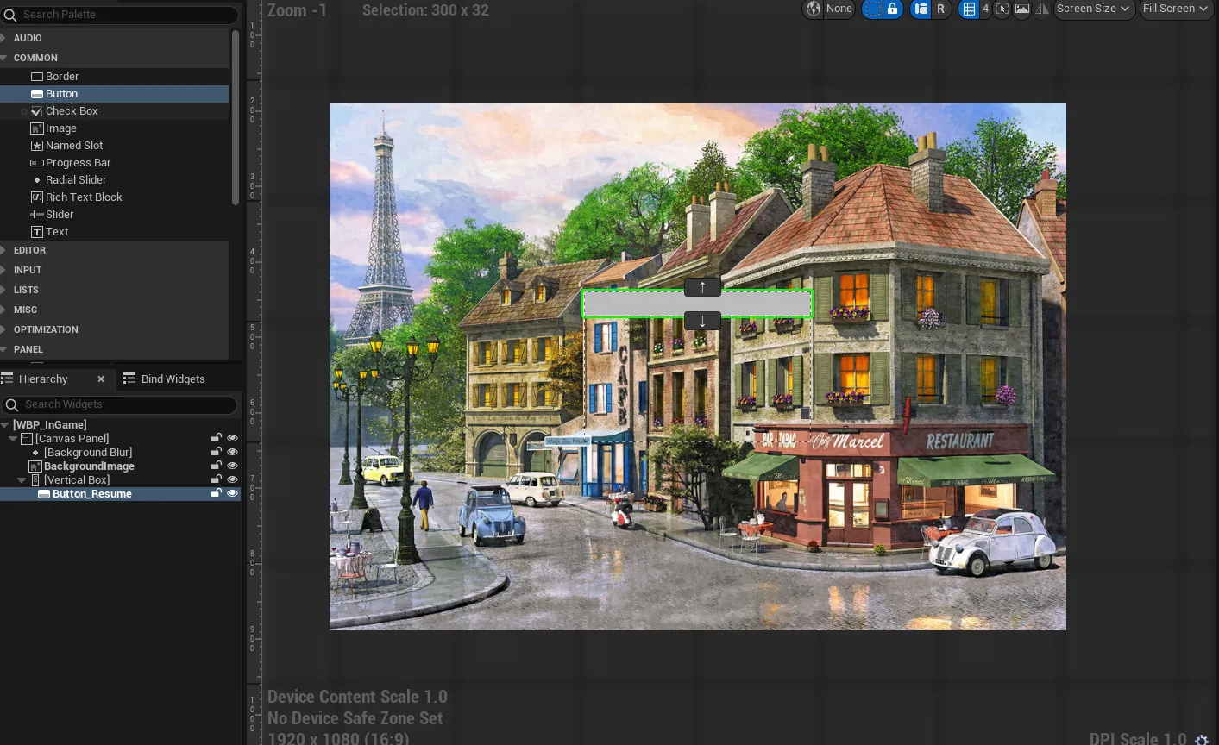Click the preview background image icon
Viewport: 1219px width, 745px height.
pos(1021,9)
